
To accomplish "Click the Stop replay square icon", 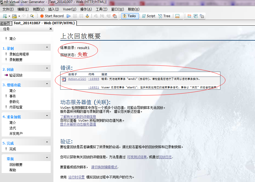I will point(75,16).
